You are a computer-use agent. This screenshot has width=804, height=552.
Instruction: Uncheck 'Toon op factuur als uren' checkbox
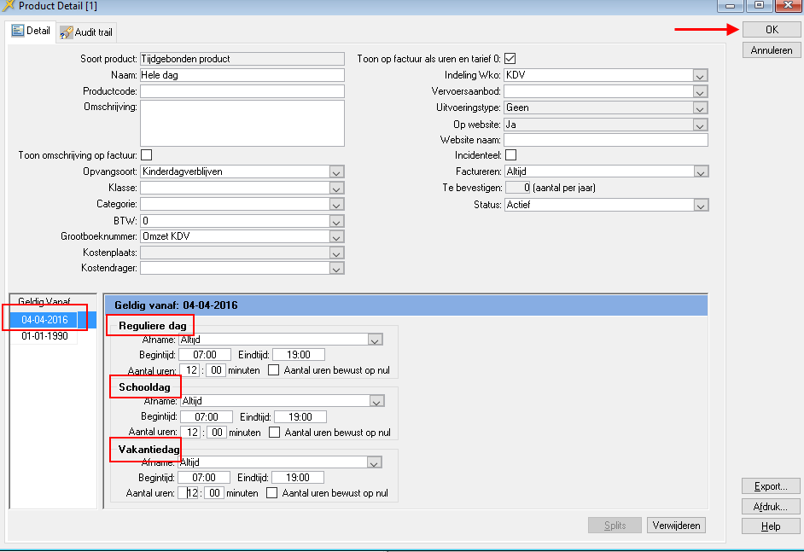[511, 59]
